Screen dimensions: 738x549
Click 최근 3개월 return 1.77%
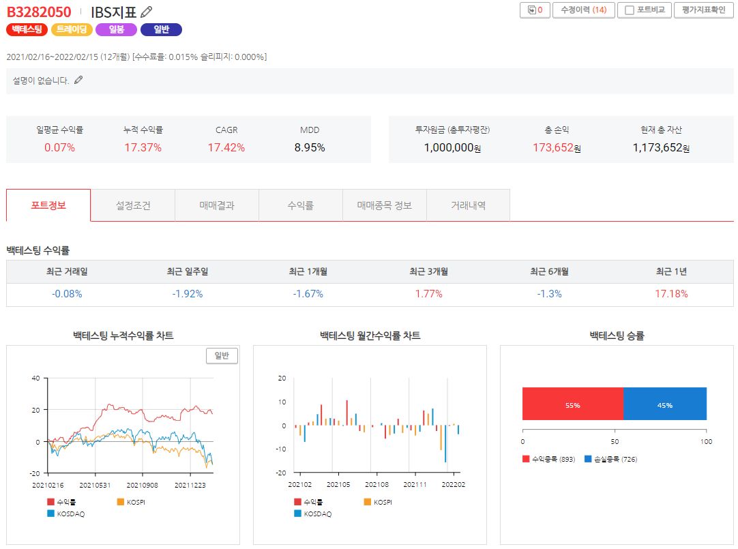pyautogui.click(x=428, y=294)
